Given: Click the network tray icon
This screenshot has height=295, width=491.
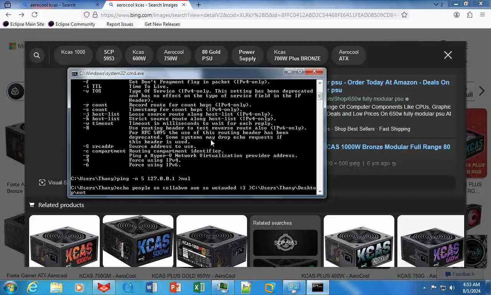Looking at the screenshot, I should [x=443, y=287].
